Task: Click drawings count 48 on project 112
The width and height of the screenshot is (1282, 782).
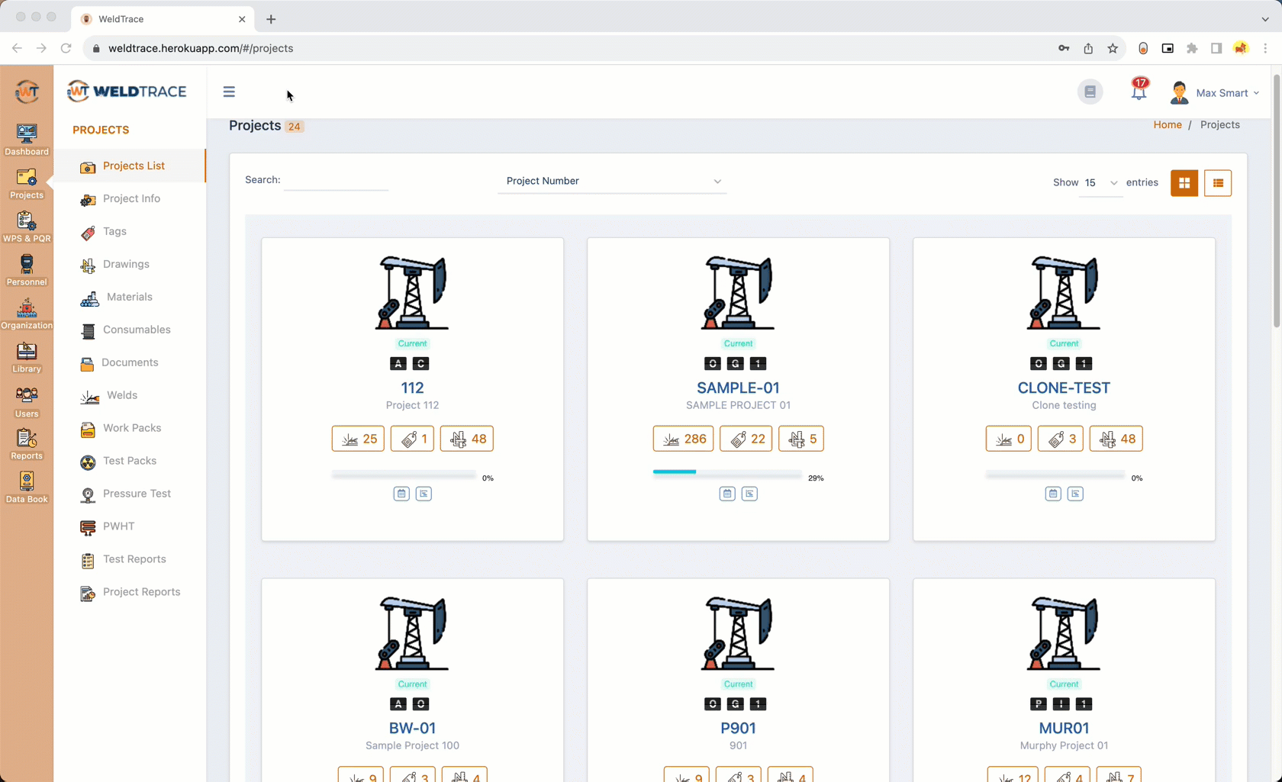Action: pos(467,439)
